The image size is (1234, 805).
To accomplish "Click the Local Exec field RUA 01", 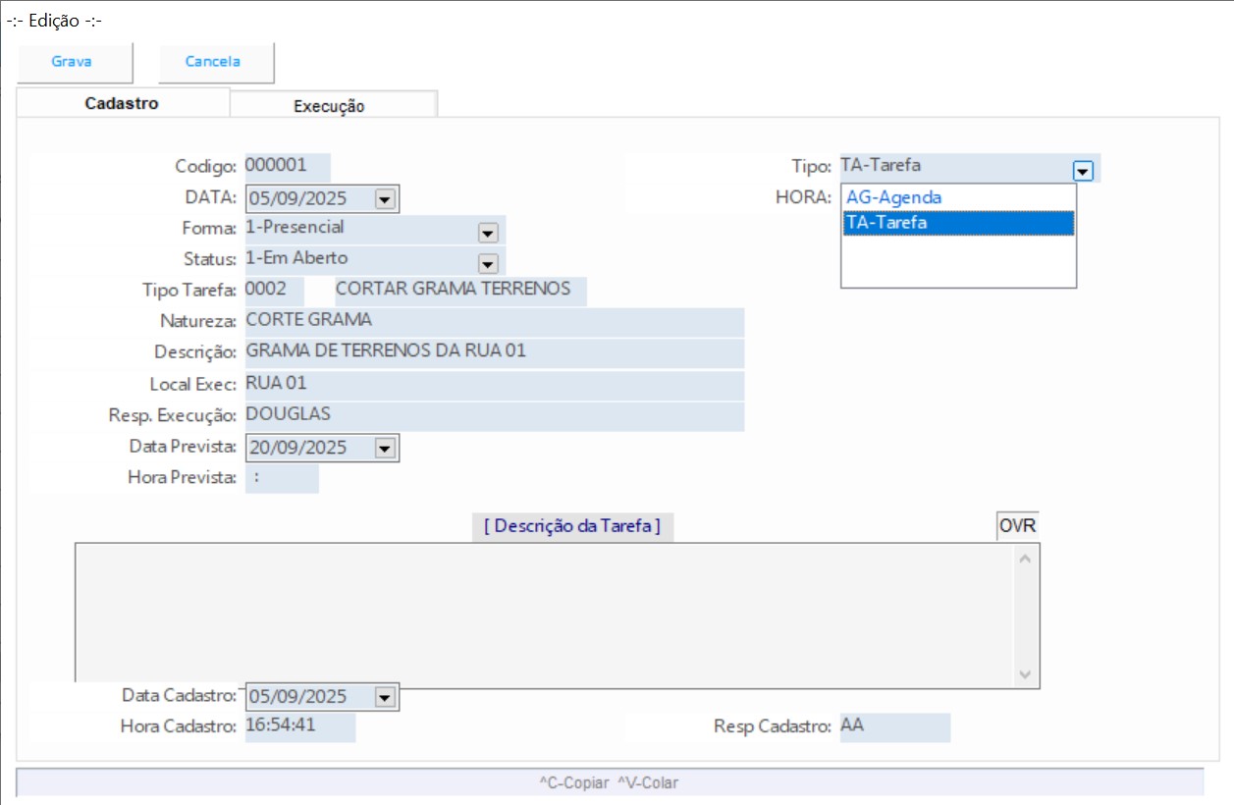I will [493, 384].
